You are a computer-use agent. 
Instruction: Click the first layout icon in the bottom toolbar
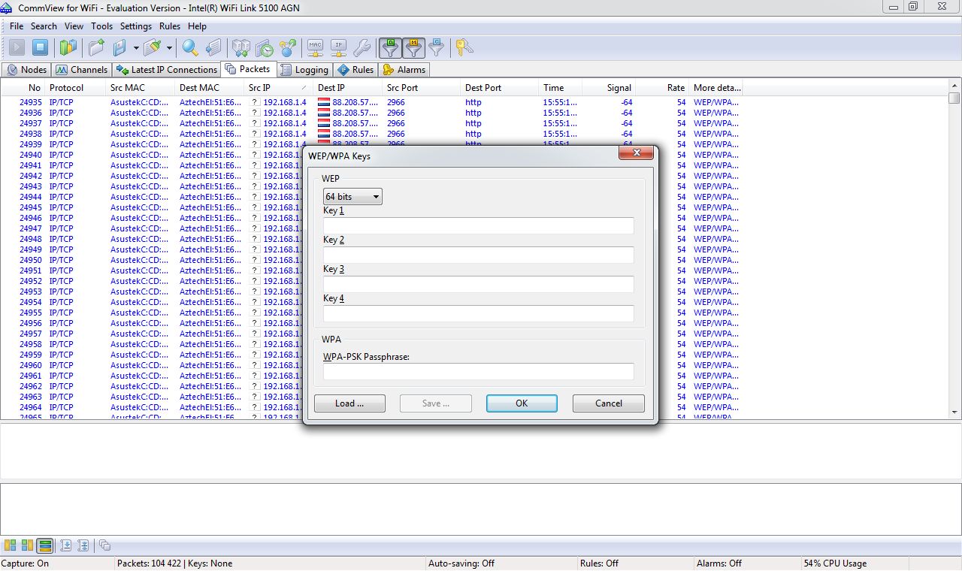coord(10,545)
